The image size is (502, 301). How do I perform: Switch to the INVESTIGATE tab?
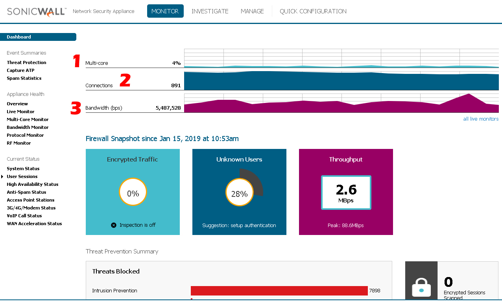pos(210,11)
